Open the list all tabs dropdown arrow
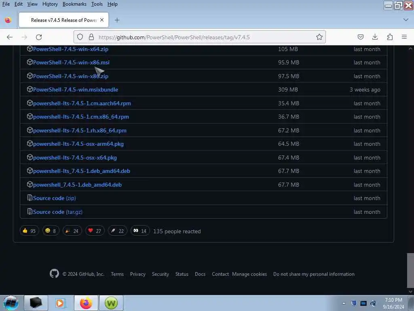 [x=406, y=20]
